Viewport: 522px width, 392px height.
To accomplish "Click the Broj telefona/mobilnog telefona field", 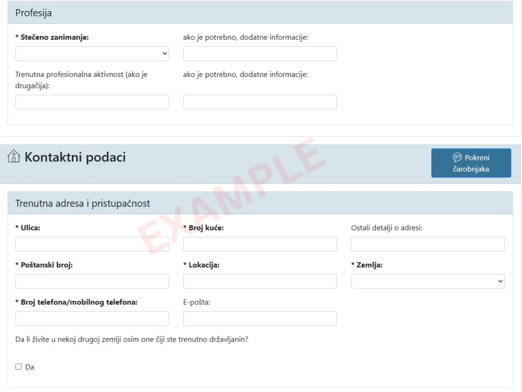I will (x=92, y=319).
